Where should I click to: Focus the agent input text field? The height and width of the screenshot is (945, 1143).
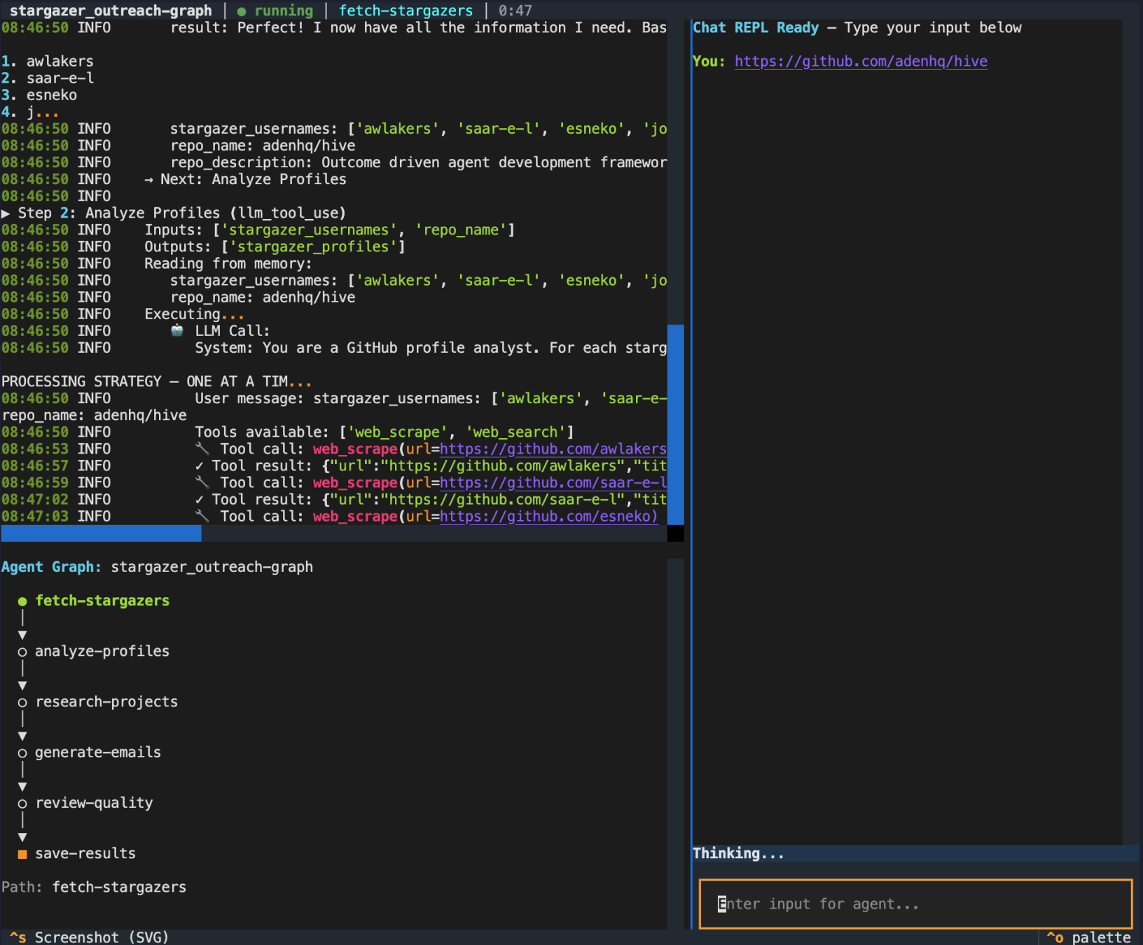click(915, 904)
